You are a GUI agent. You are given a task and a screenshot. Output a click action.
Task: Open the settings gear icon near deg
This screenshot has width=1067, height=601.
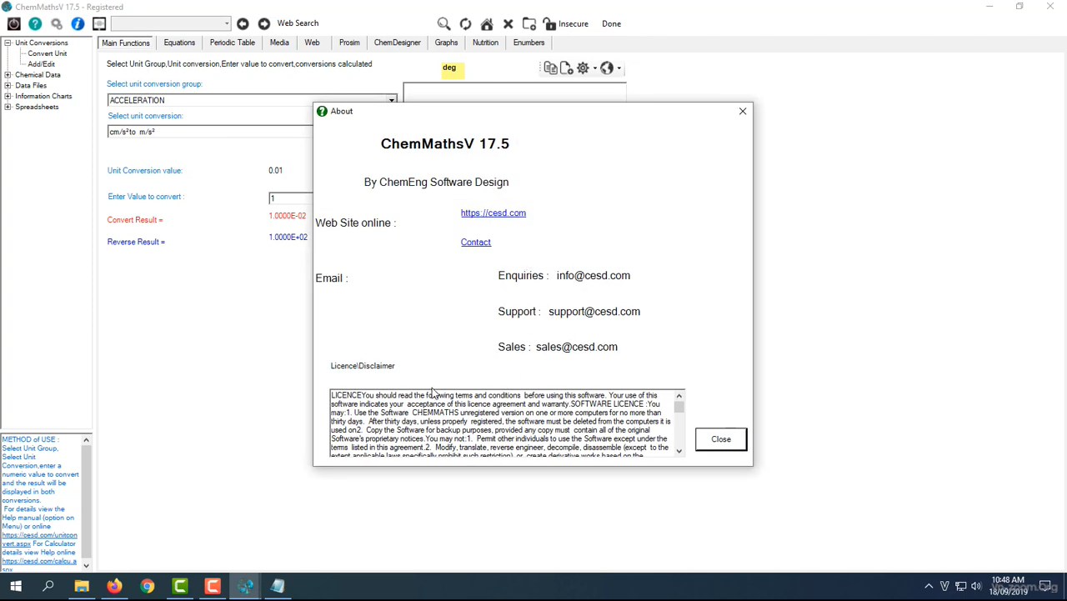coord(583,68)
